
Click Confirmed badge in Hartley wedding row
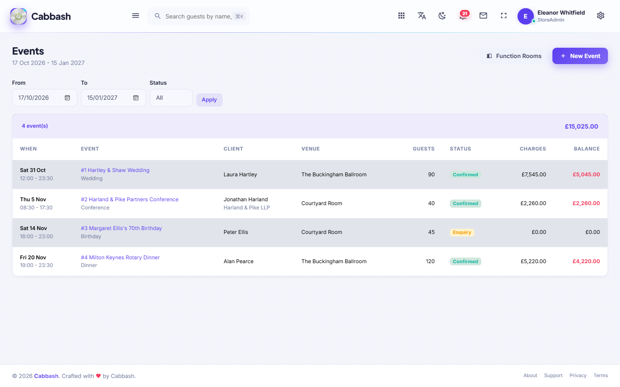coord(465,175)
